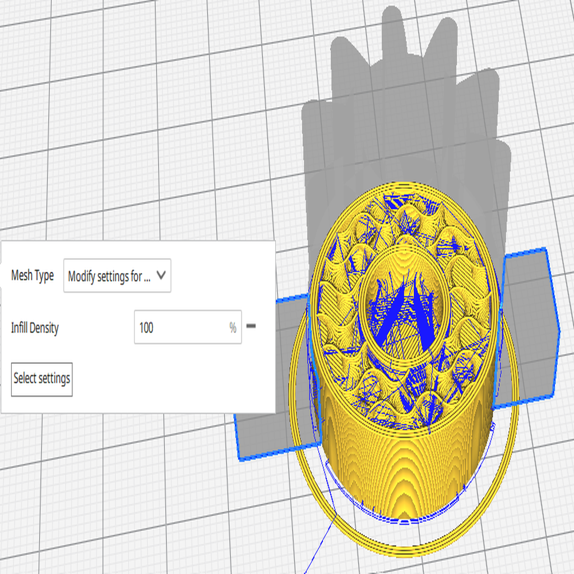
Task: Click the Infill Density value field
Action: click(x=179, y=327)
